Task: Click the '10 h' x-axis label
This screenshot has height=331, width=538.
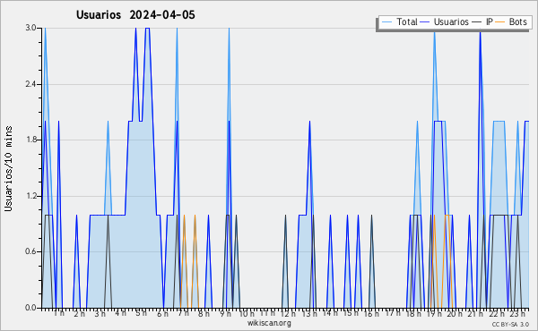Action: point(247,314)
